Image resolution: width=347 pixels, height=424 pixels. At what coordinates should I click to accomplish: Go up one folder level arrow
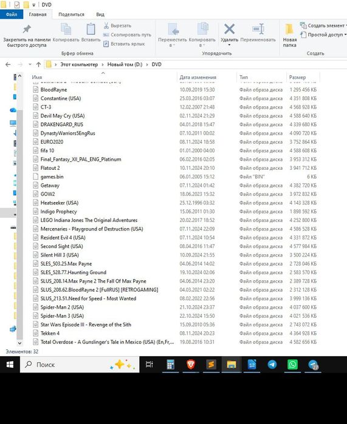click(38, 64)
